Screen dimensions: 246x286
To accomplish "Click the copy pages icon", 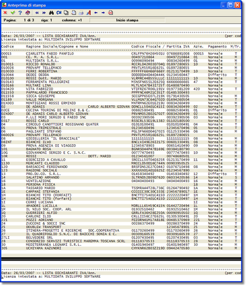I will coord(66,12).
